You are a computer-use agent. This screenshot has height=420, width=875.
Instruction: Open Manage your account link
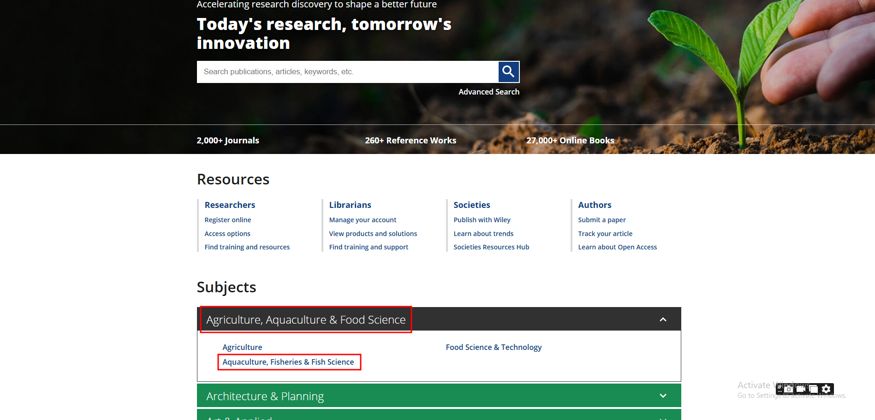pos(363,220)
